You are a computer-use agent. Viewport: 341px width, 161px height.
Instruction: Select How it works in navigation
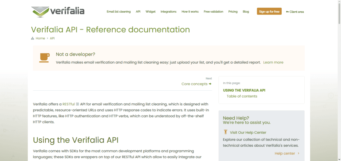190,12
